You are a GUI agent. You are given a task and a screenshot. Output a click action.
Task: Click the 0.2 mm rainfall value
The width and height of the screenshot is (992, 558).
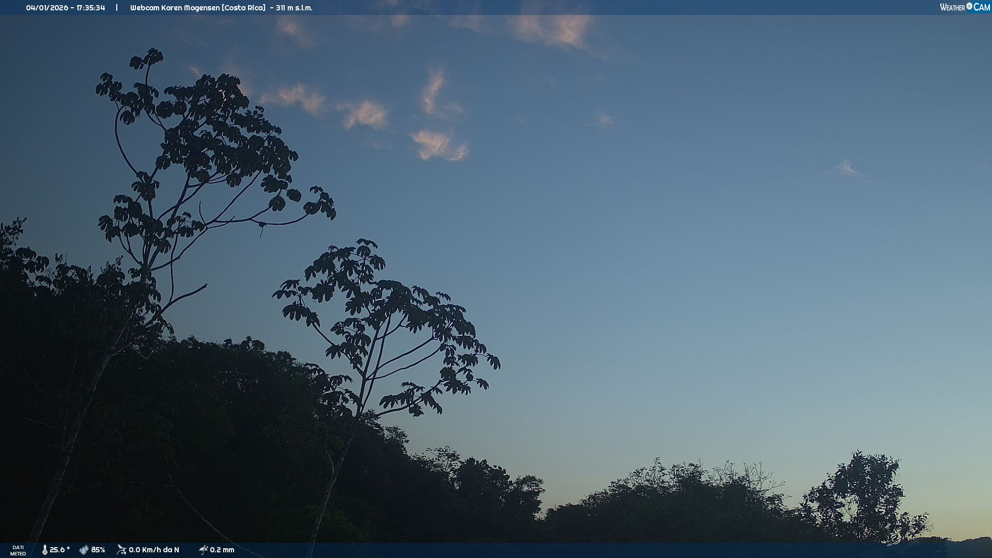(222, 550)
